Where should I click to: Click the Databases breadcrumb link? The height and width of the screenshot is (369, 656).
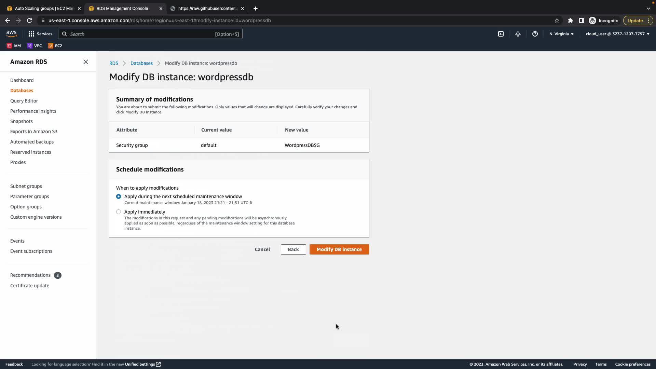coord(141,63)
